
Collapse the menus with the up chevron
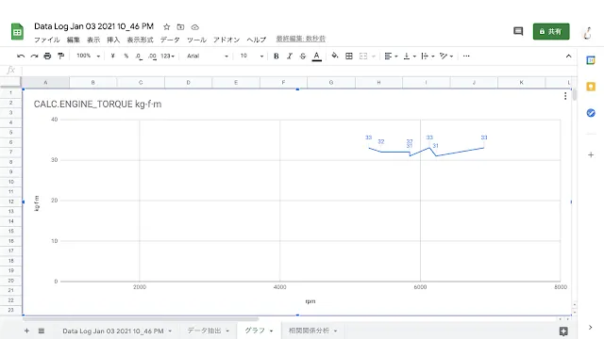tap(568, 56)
